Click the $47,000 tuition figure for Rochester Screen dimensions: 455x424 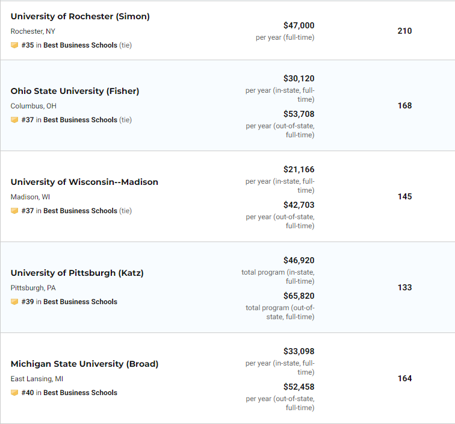click(x=299, y=25)
